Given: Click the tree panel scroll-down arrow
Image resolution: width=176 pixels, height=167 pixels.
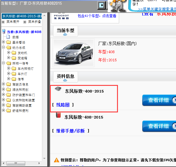Looking at the screenshot, I should coord(45,159).
